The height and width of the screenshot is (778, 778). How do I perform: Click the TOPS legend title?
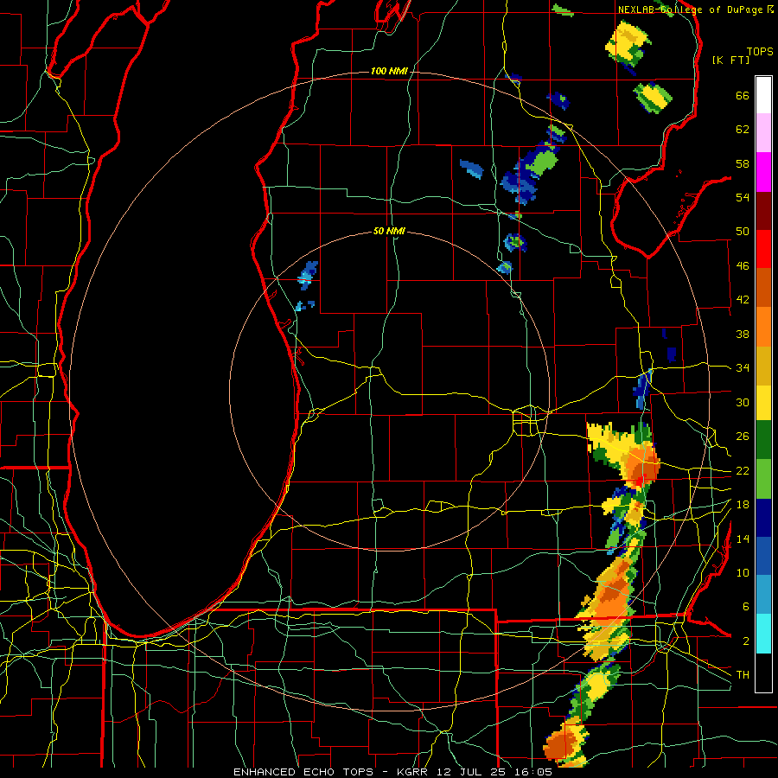point(760,52)
